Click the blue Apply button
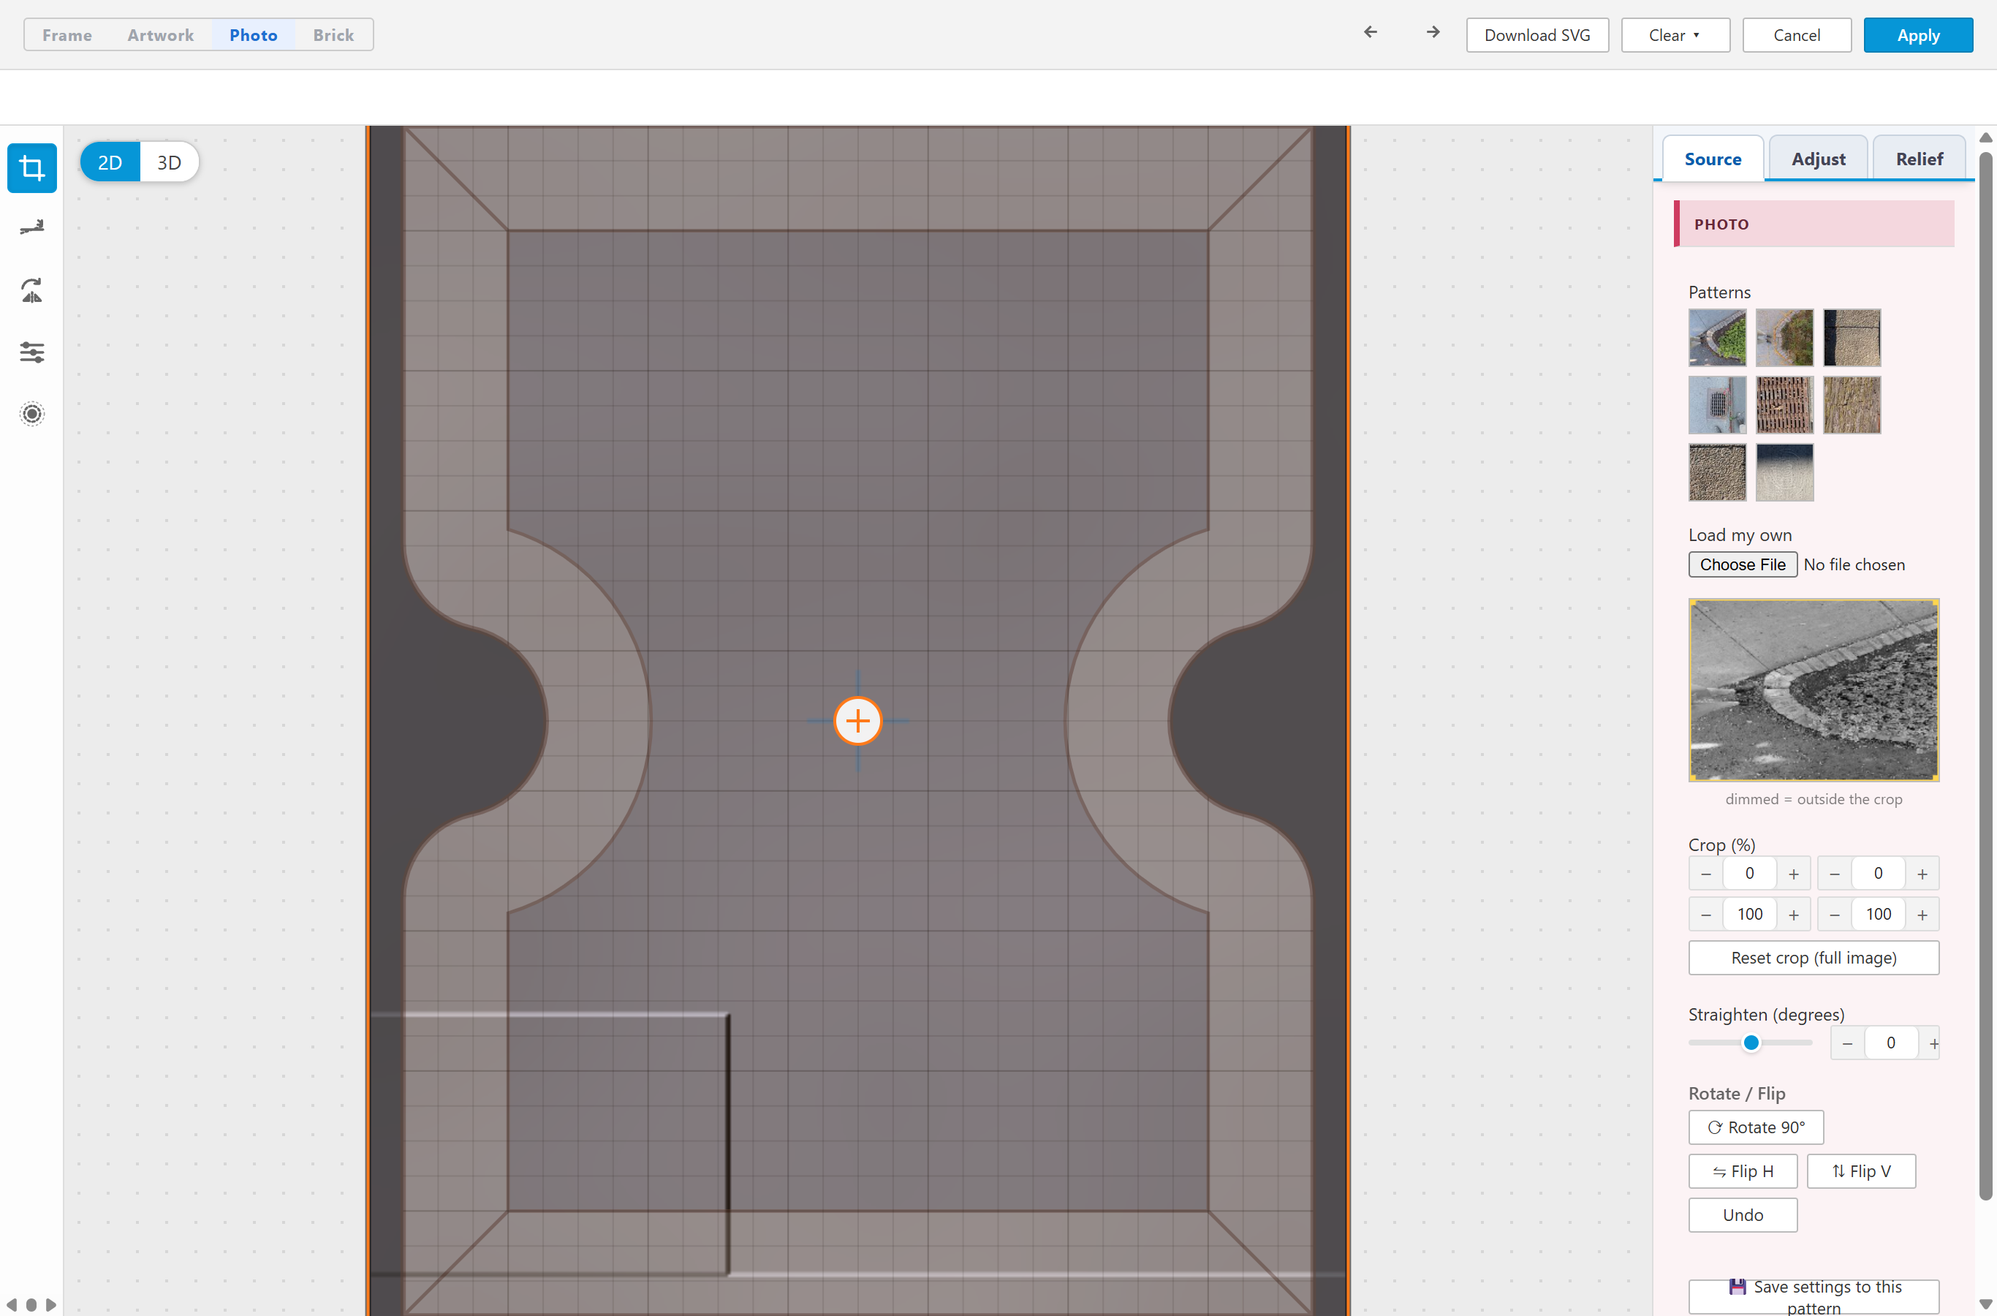Image resolution: width=1997 pixels, height=1316 pixels. tap(1918, 35)
